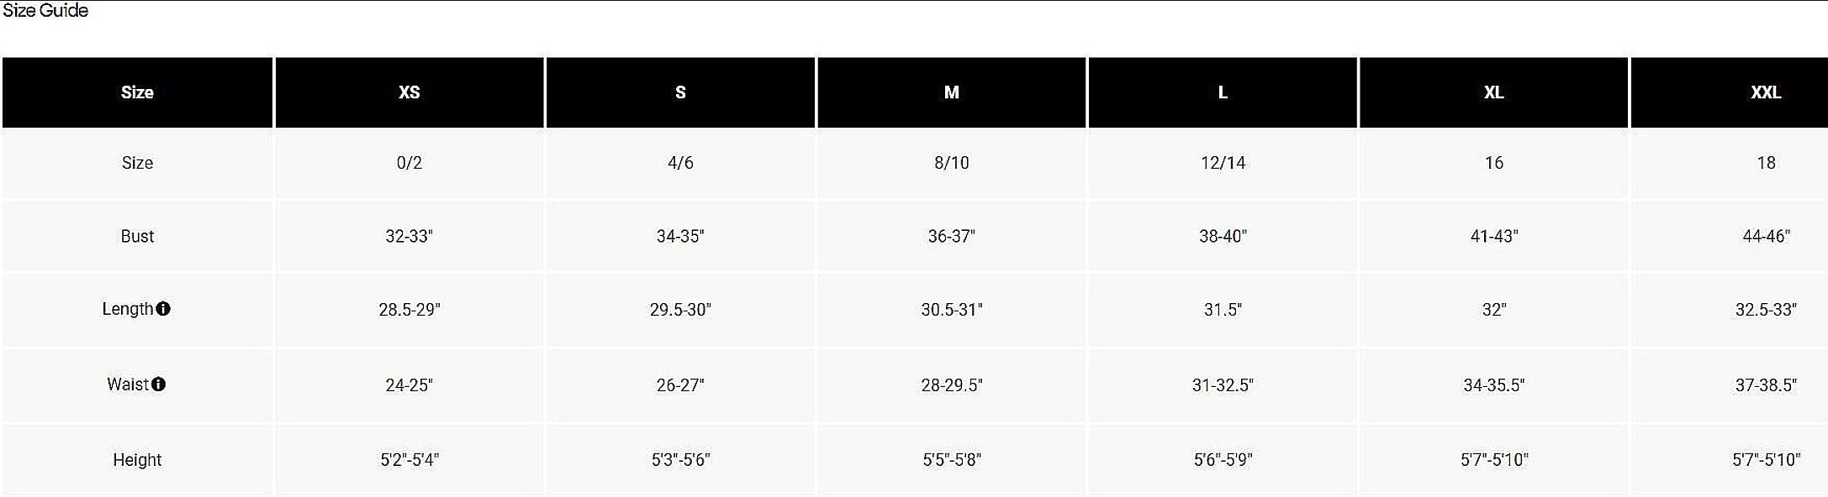Image resolution: width=1828 pixels, height=497 pixels.
Task: Click the 34-35.5" waist cell
Action: 1494,385
